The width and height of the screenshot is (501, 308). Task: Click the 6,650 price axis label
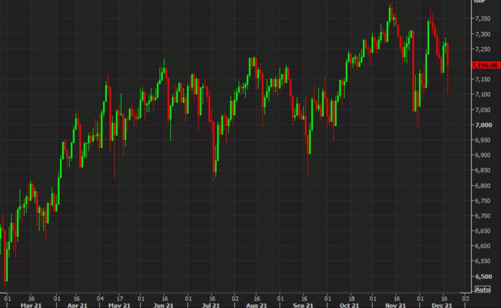point(483,231)
